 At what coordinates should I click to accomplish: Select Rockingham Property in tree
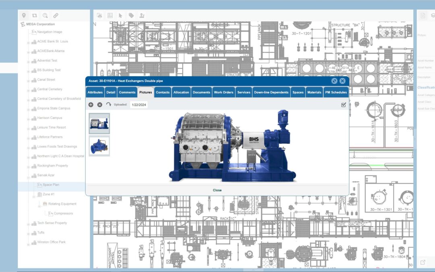pyautogui.click(x=53, y=166)
